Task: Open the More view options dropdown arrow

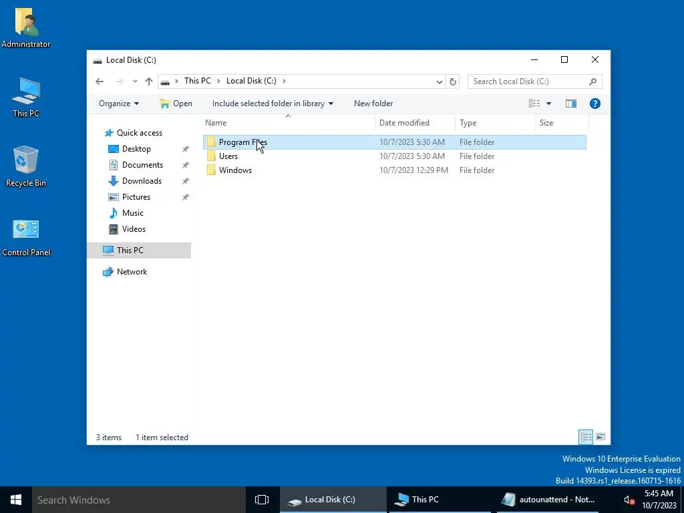Action: point(549,104)
